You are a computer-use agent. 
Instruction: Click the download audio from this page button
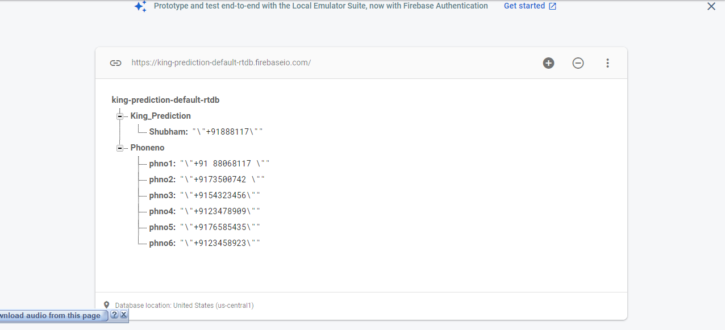[51, 315]
